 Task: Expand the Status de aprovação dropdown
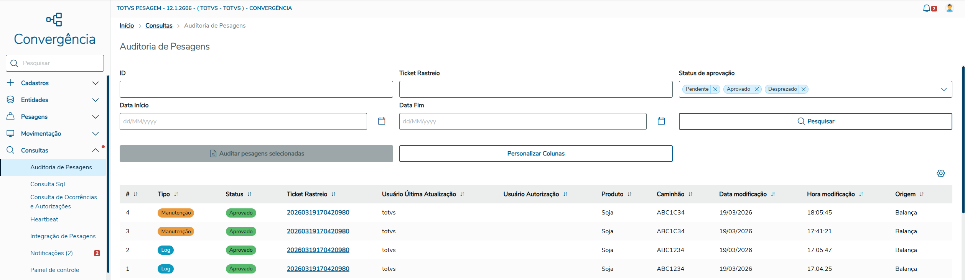[x=944, y=89]
